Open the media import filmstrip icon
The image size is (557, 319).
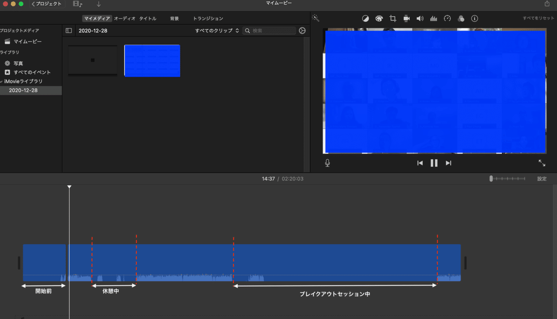point(78,4)
